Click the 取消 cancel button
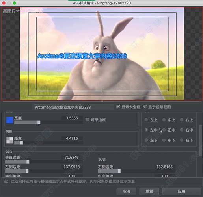Screen dimensions: 203x197 pos(126,191)
